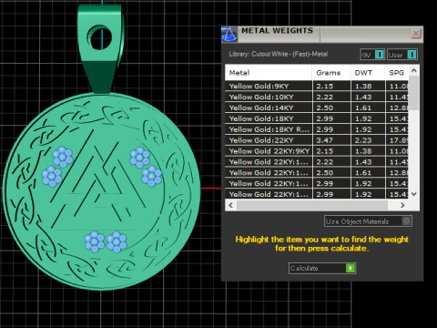437x328 pixels.
Task: Click the 3.47 grams cell for 22KY
Action: [331, 140]
